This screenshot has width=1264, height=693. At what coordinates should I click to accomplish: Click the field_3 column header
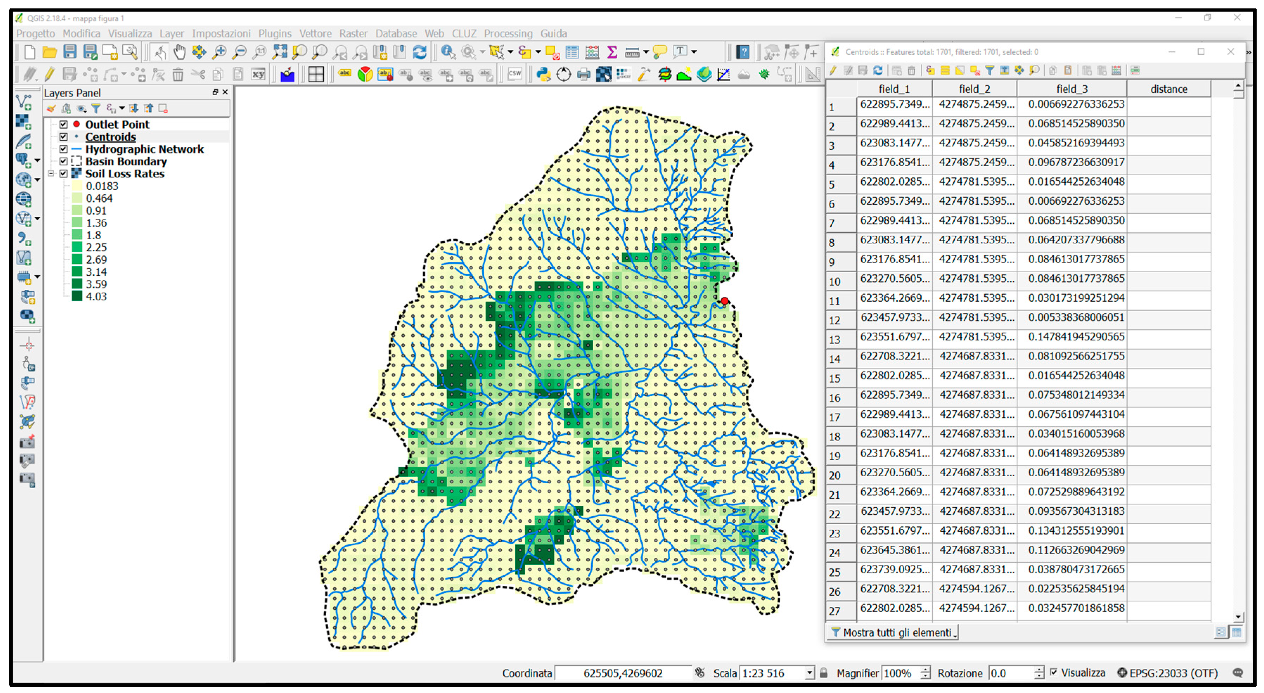[x=1072, y=89]
